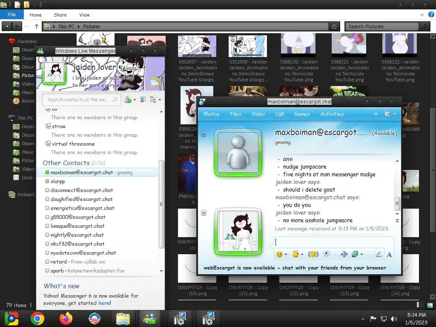
Task: Expand the Explorer ribbon chevron
Action: pos(422,15)
